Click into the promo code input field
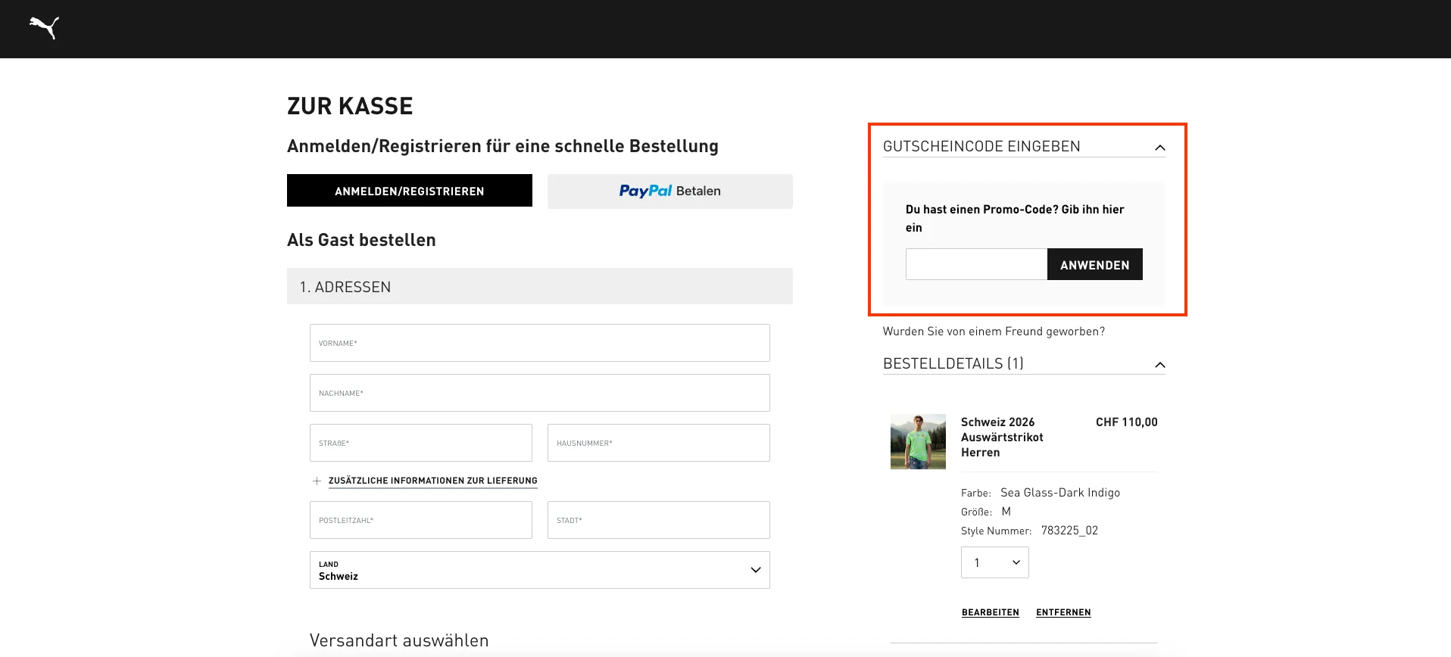The height and width of the screenshot is (657, 1451). click(976, 264)
